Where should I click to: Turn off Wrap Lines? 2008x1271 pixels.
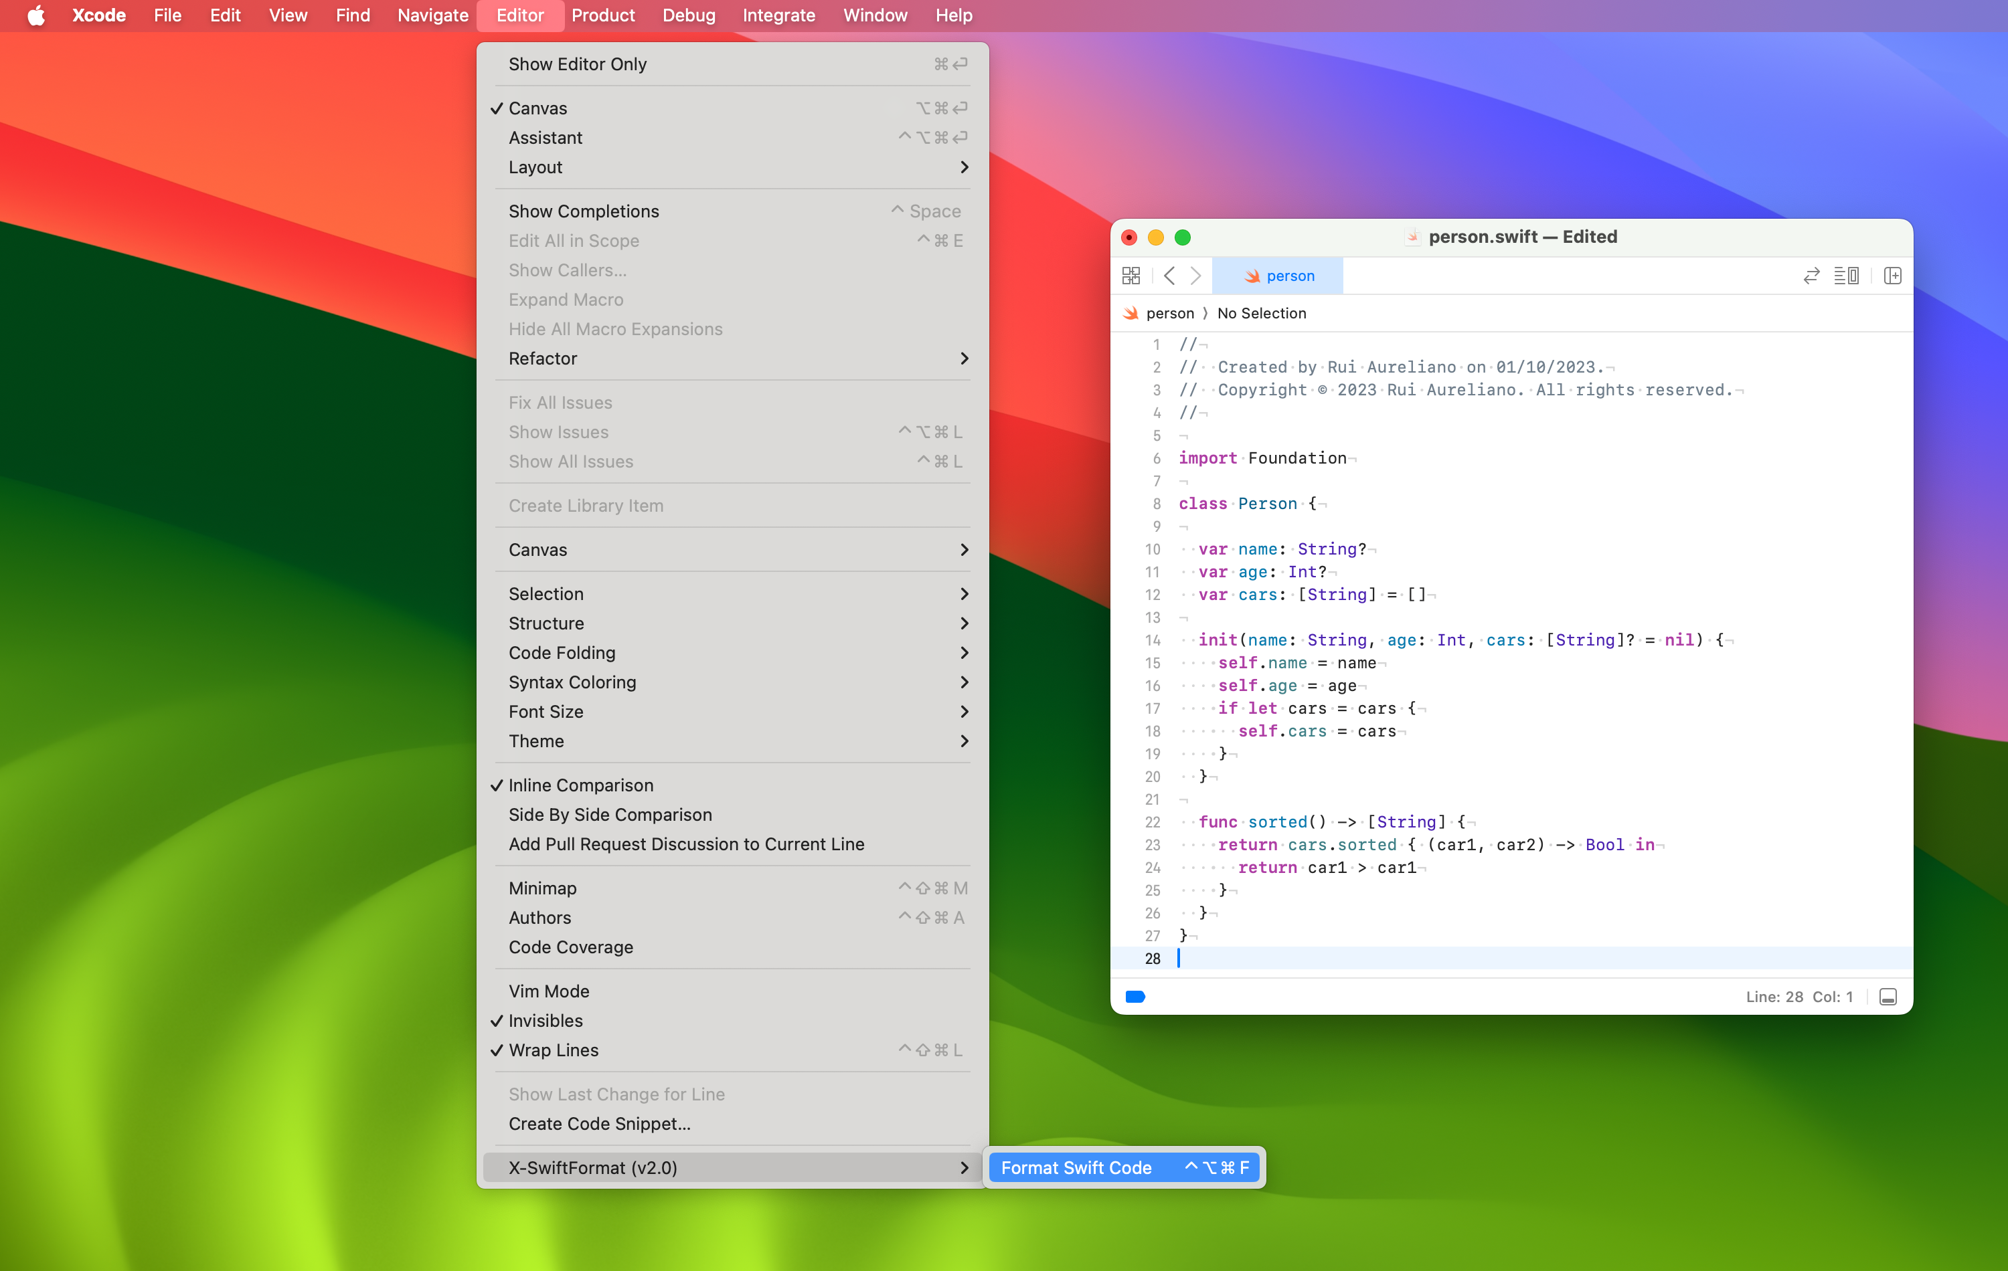(553, 1050)
